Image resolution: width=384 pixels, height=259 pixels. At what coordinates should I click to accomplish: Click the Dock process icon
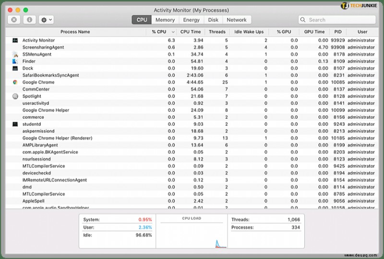pos(15,68)
